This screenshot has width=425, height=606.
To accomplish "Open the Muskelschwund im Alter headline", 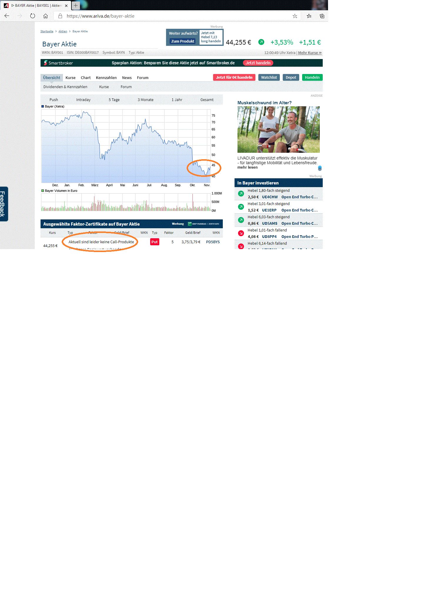I will pos(265,103).
